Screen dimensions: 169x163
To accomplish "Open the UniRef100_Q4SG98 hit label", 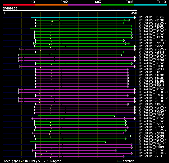I will [x=152, y=37].
